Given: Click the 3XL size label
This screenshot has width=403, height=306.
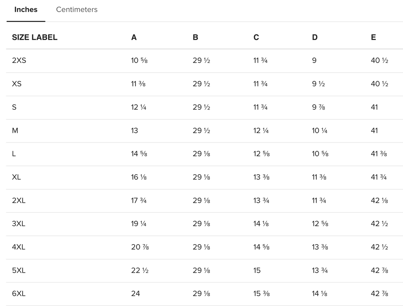Looking at the screenshot, I should pyautogui.click(x=19, y=224).
